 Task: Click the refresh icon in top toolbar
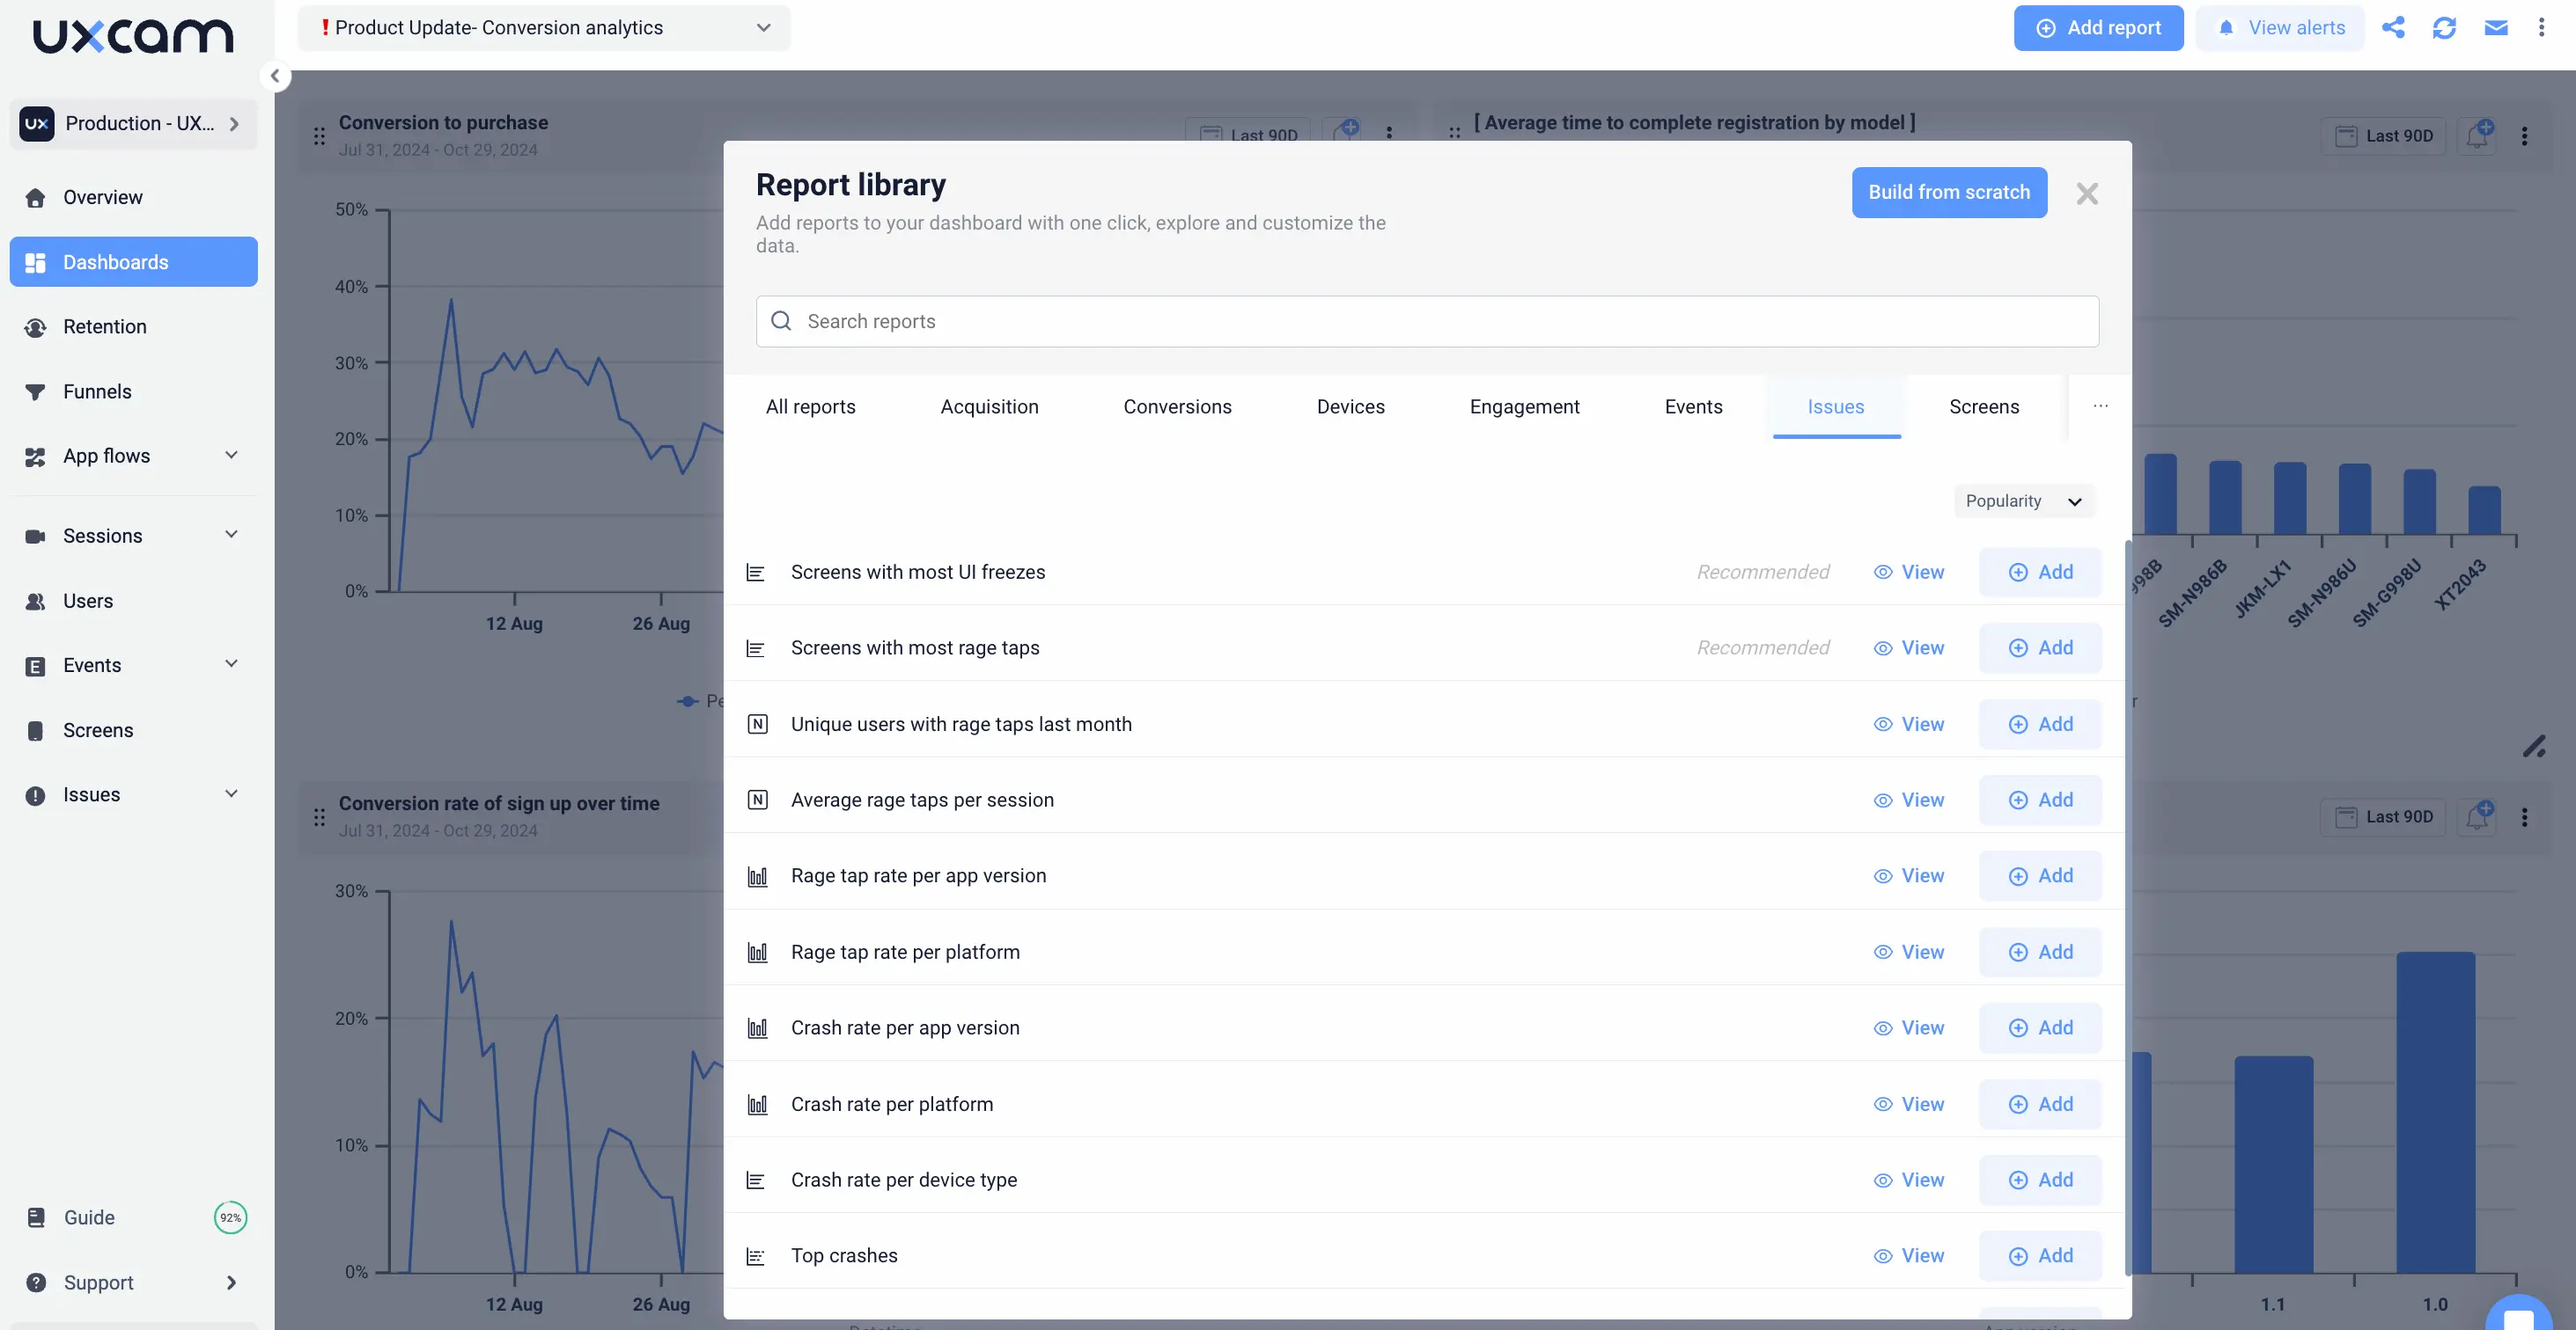point(2444,27)
